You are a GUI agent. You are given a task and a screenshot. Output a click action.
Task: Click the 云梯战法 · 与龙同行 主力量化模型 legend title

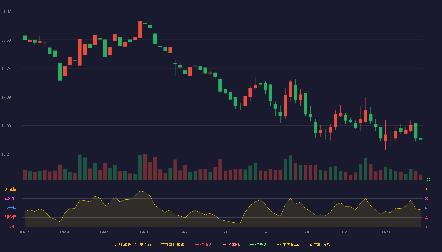pos(149,244)
